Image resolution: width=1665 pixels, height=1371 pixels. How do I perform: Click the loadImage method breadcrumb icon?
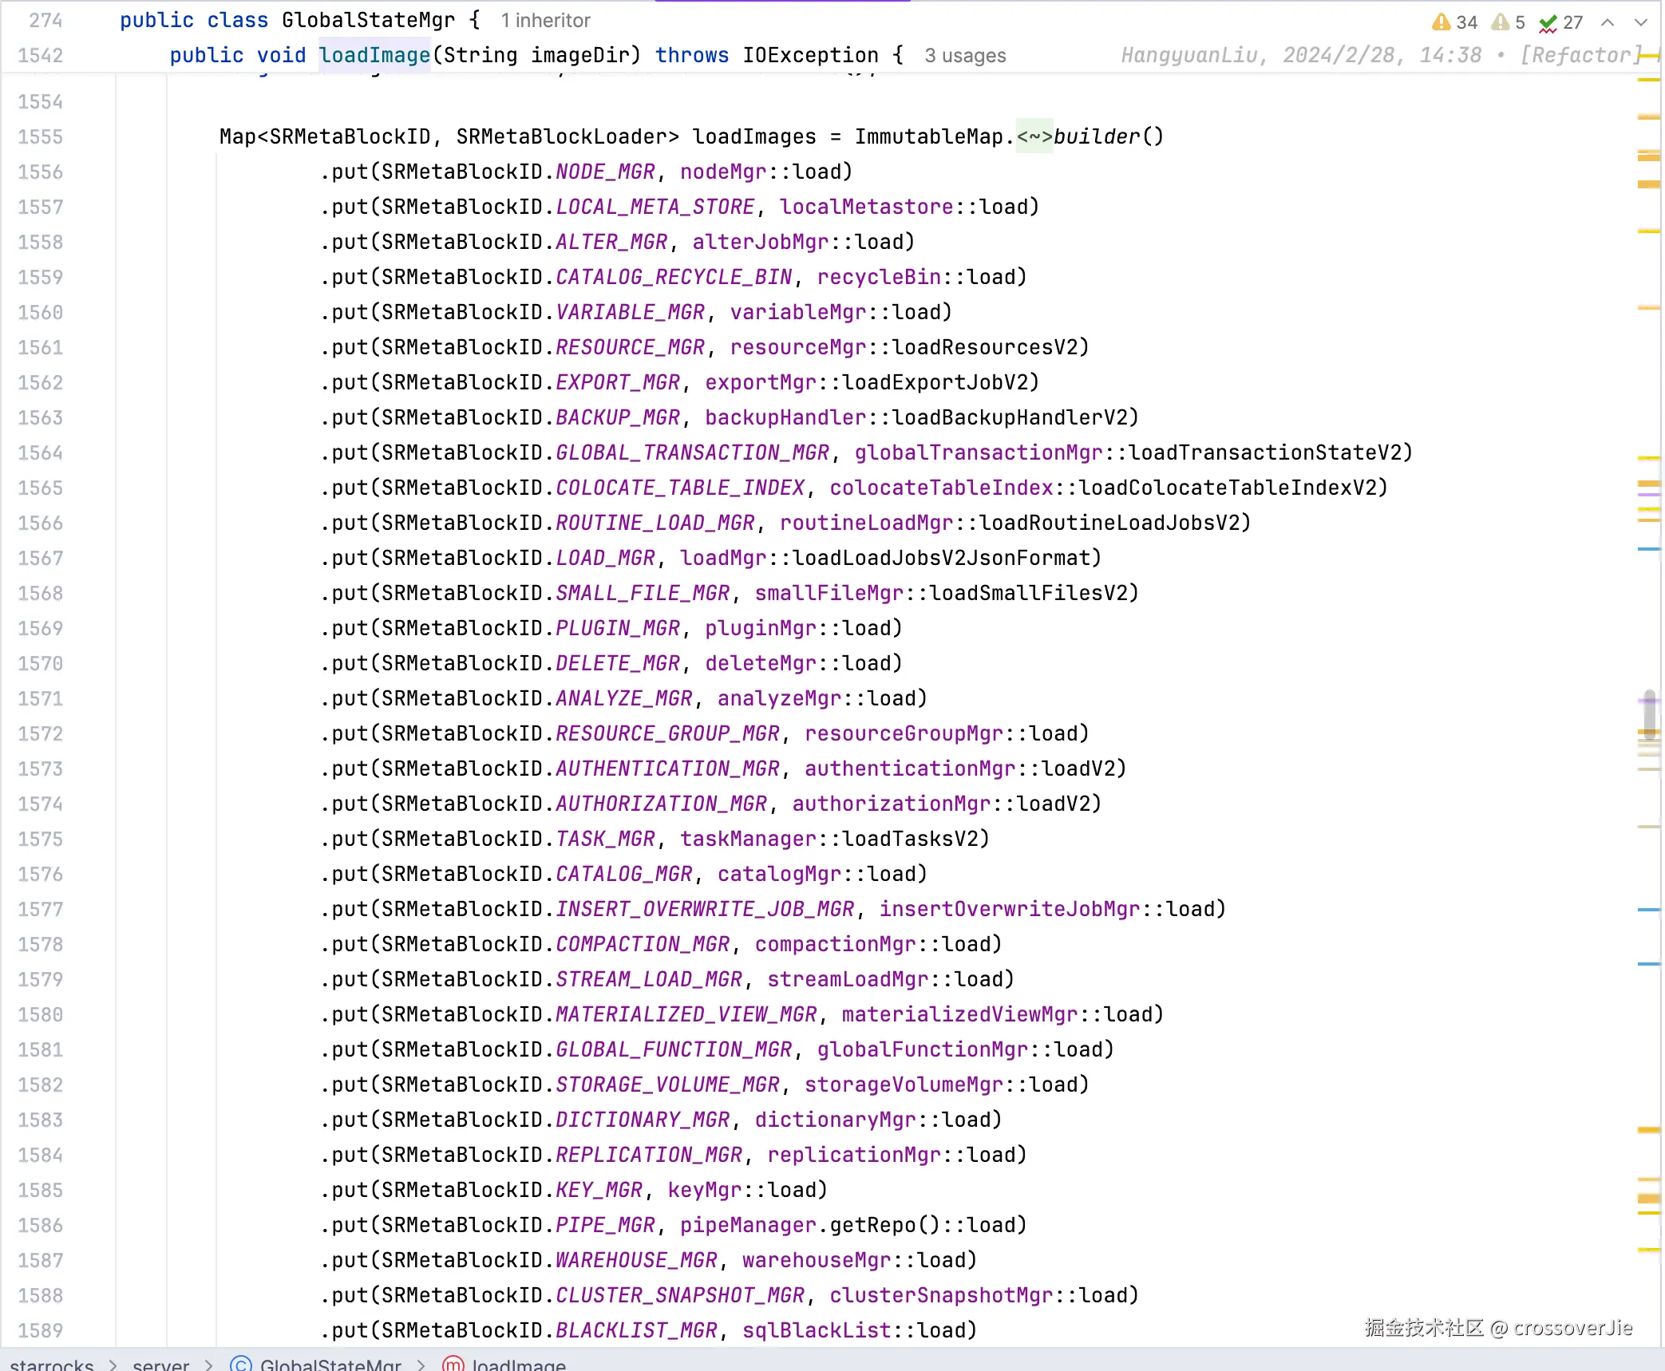(453, 1364)
